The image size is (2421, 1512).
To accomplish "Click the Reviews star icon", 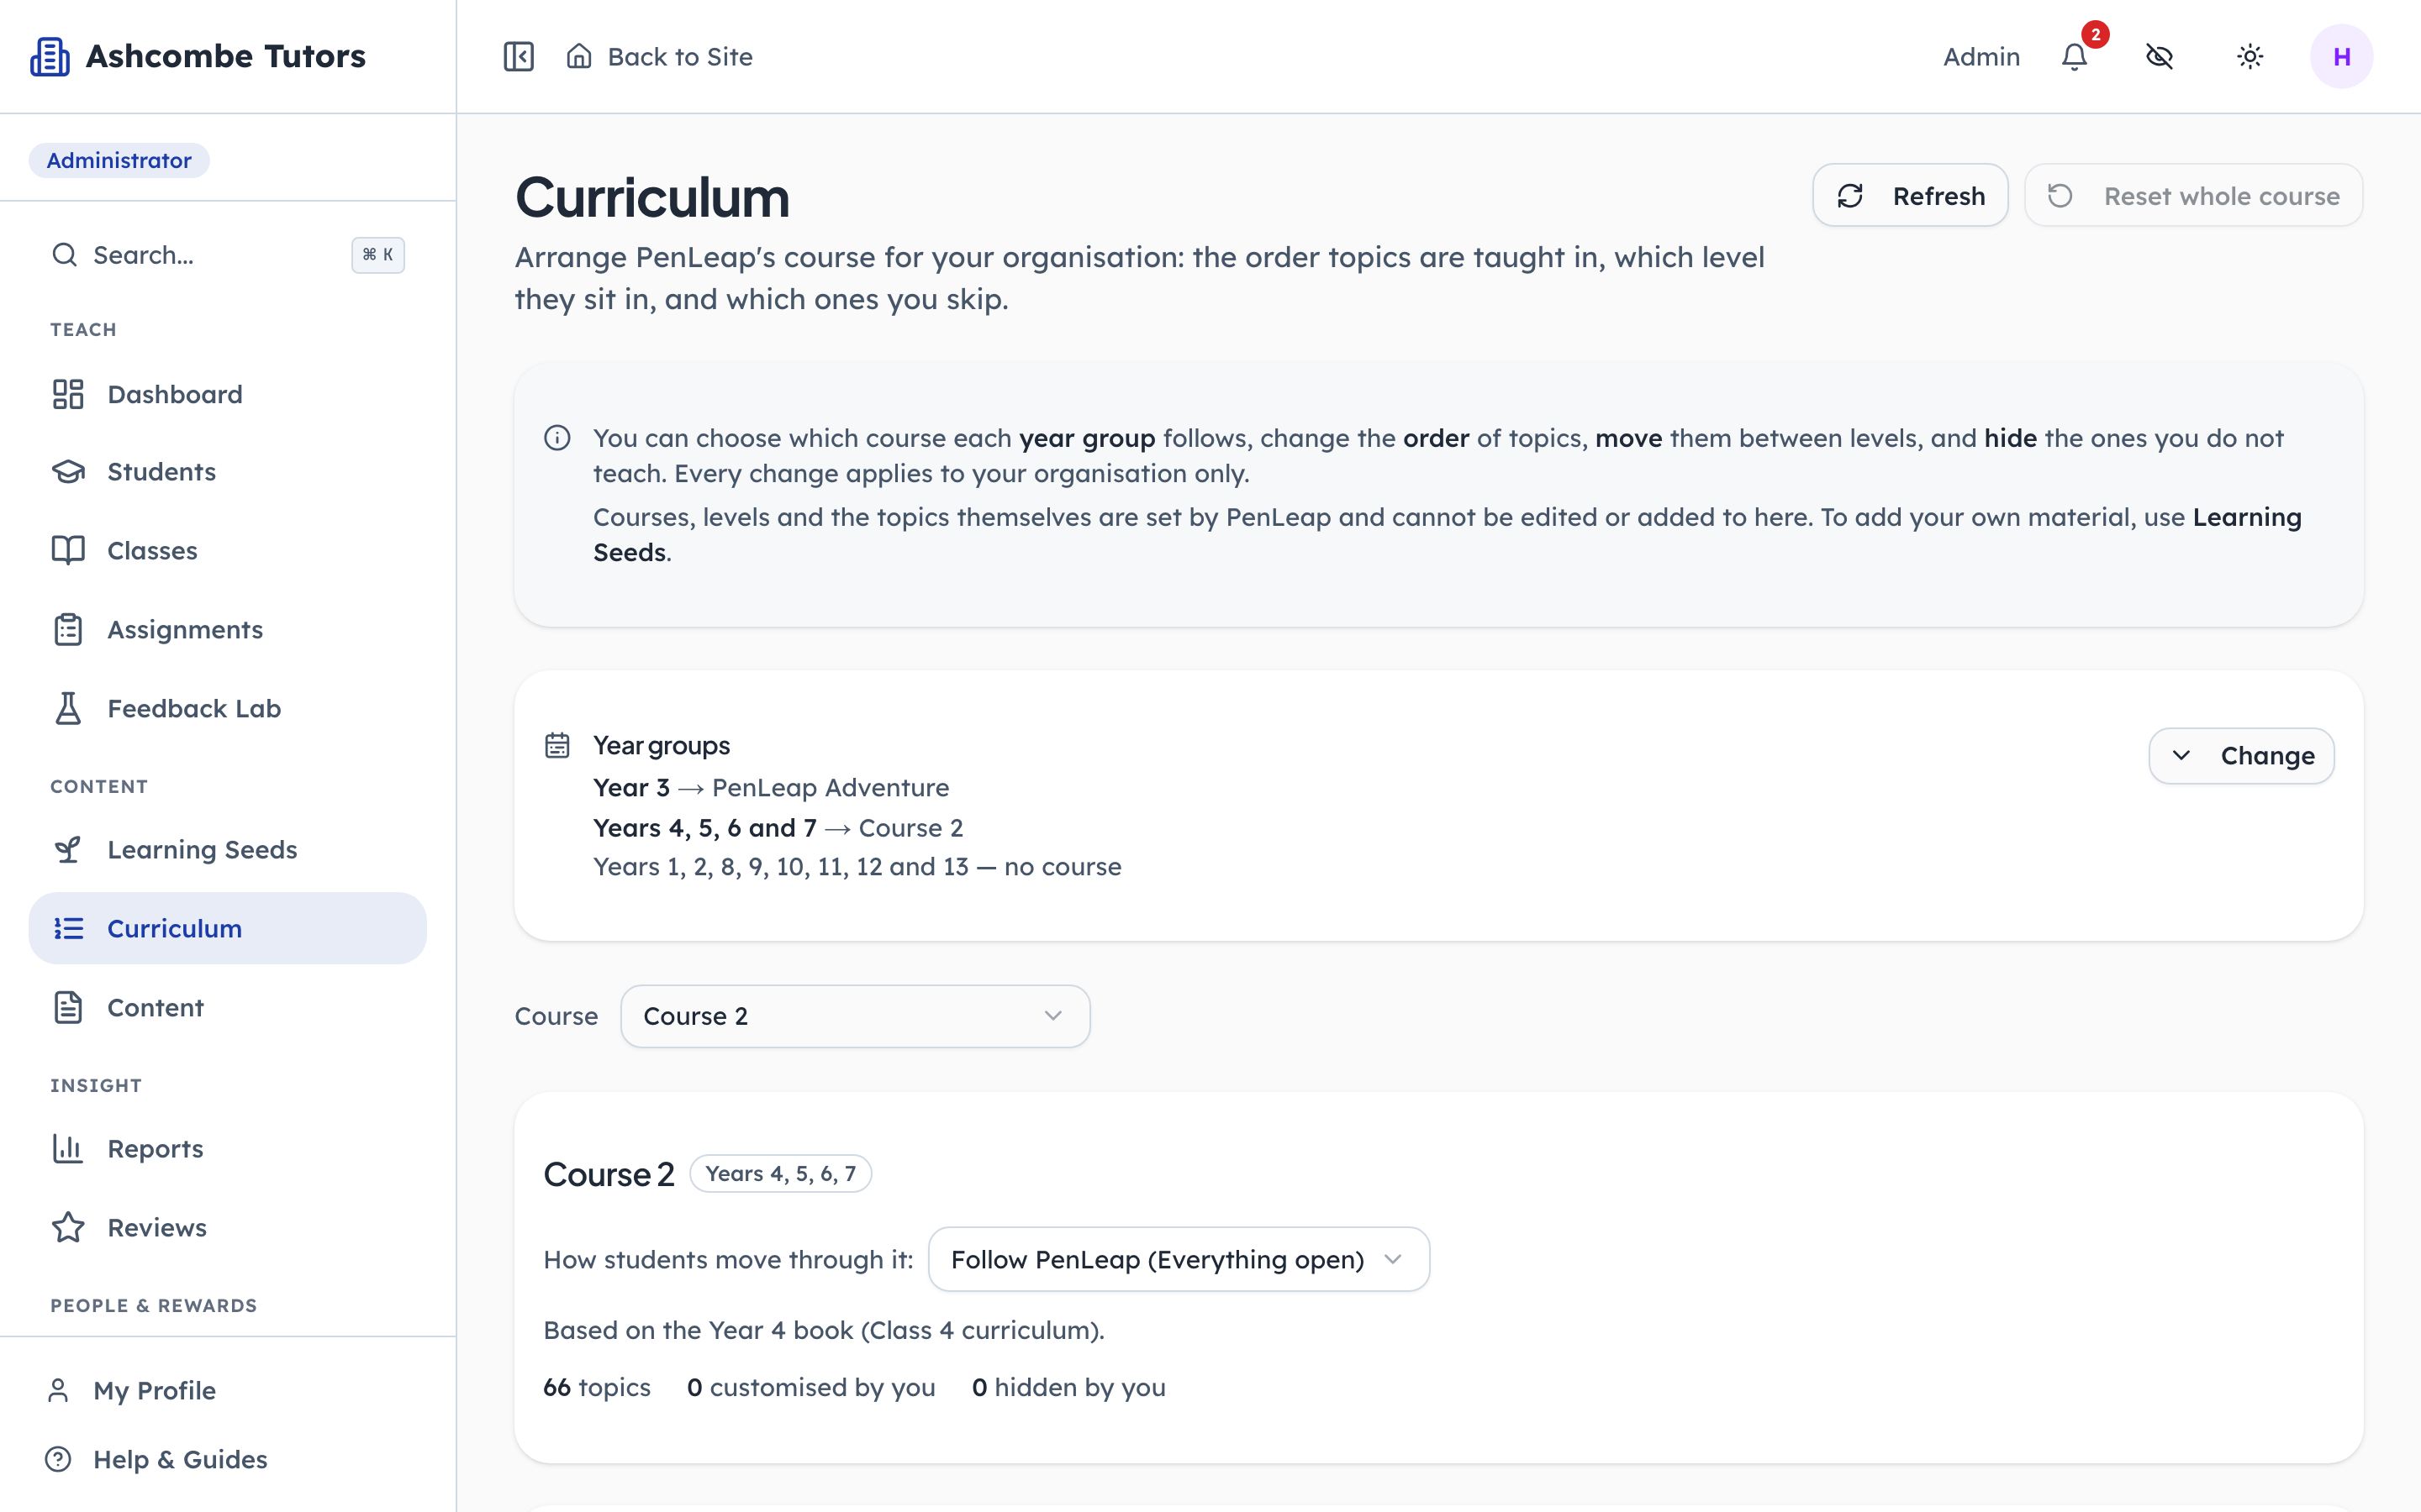I will (x=68, y=1227).
